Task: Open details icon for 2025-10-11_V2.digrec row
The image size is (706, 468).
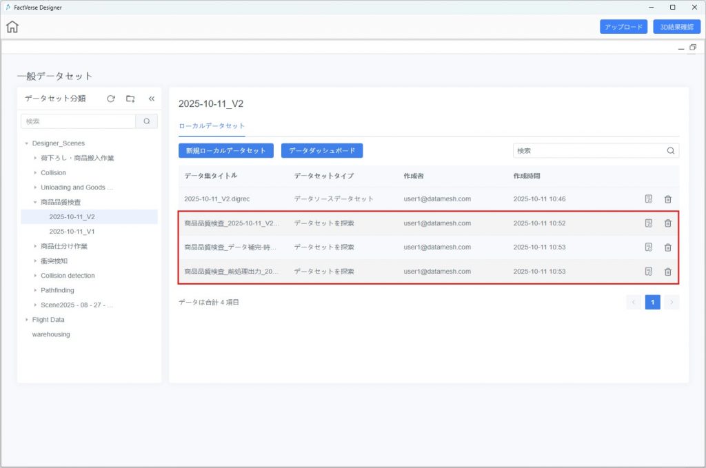Action: tap(648, 199)
